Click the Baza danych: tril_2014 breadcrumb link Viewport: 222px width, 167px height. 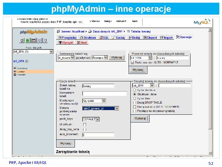point(108,31)
